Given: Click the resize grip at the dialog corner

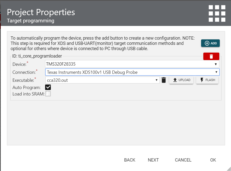Looking at the screenshot, I should 229,169.
